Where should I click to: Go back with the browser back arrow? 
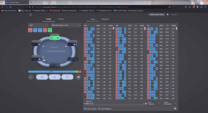tap(2, 7)
